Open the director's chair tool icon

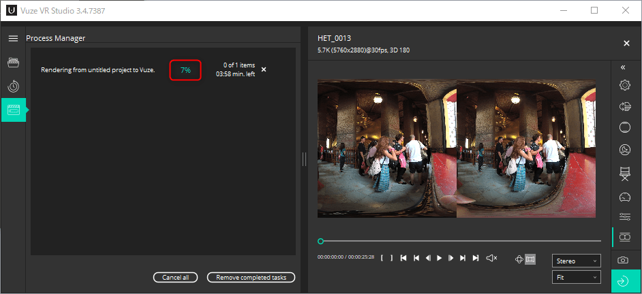pyautogui.click(x=624, y=174)
